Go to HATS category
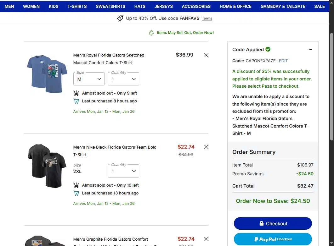Screen dimensions: 334x246 pos(140,6)
